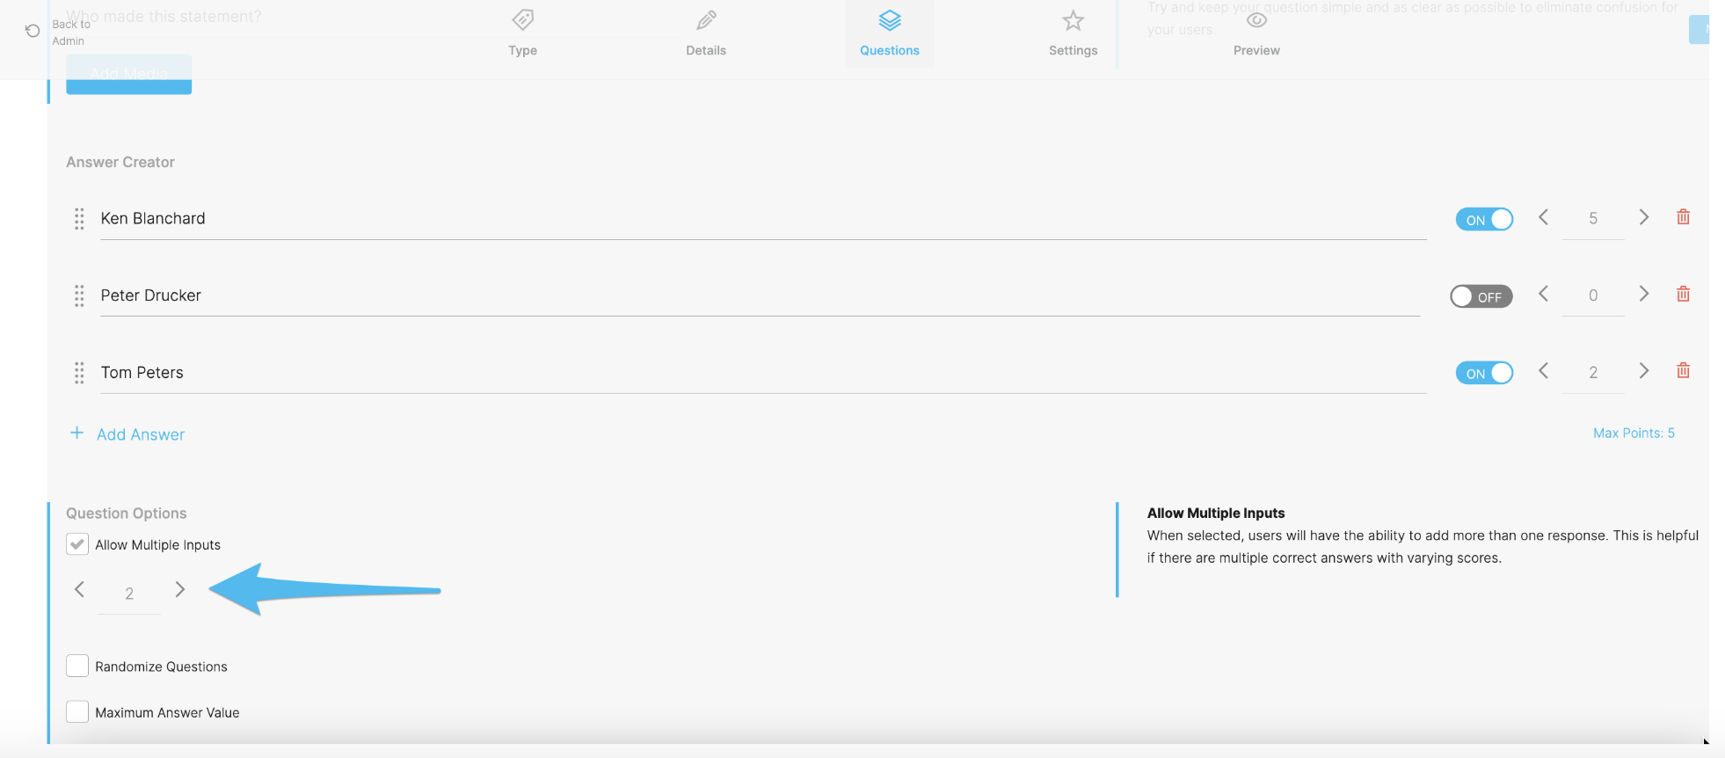Image resolution: width=1725 pixels, height=758 pixels.
Task: Increase Peter Drucker points
Action: 1643,294
